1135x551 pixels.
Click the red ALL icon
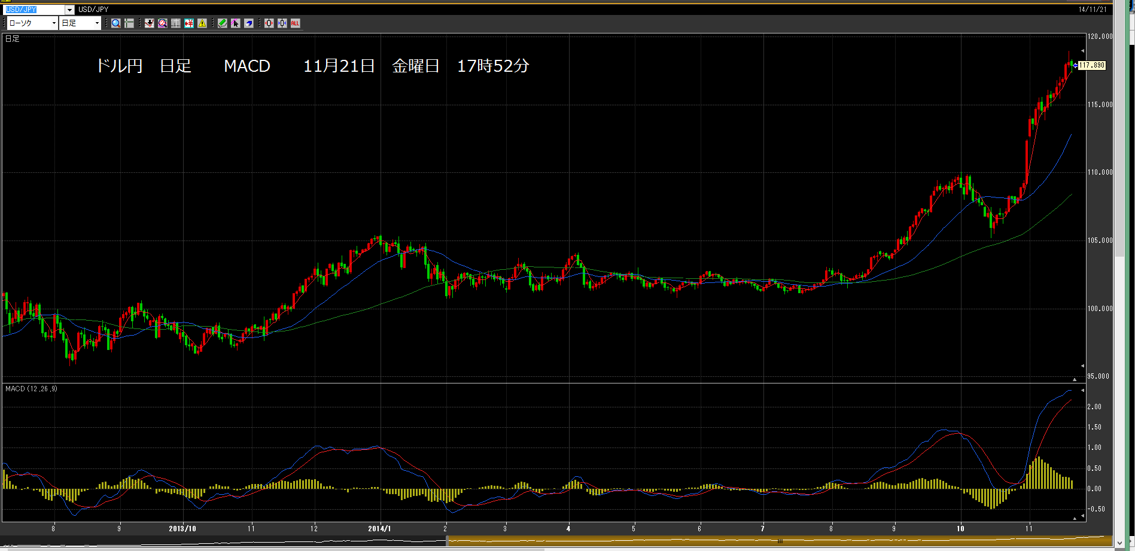tap(296, 23)
